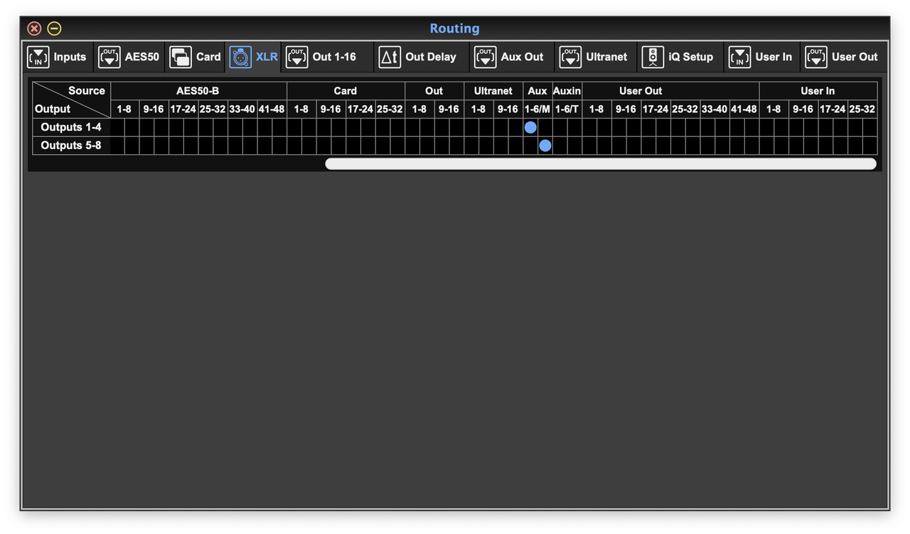Toggle the Aux 1-6/M assignment for Outputs 1-4

tap(530, 127)
